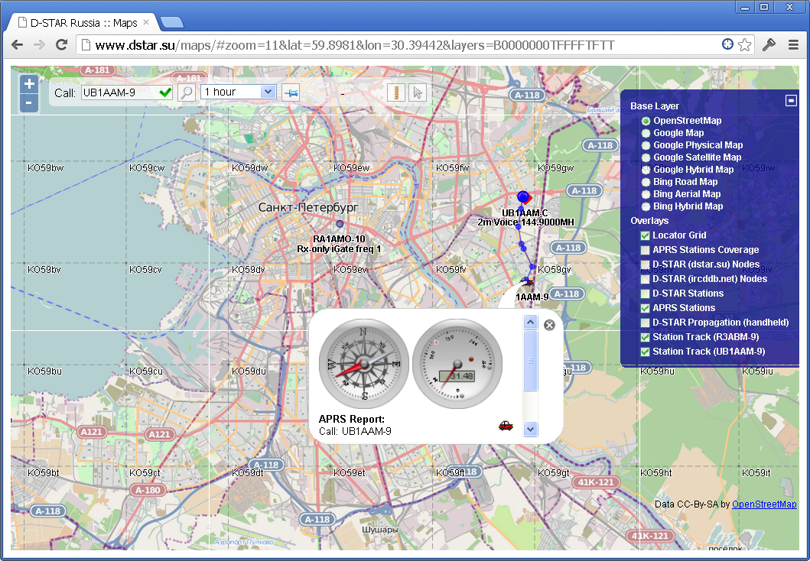Image resolution: width=810 pixels, height=561 pixels.
Task: Close the APRS Report popup
Action: tap(550, 325)
